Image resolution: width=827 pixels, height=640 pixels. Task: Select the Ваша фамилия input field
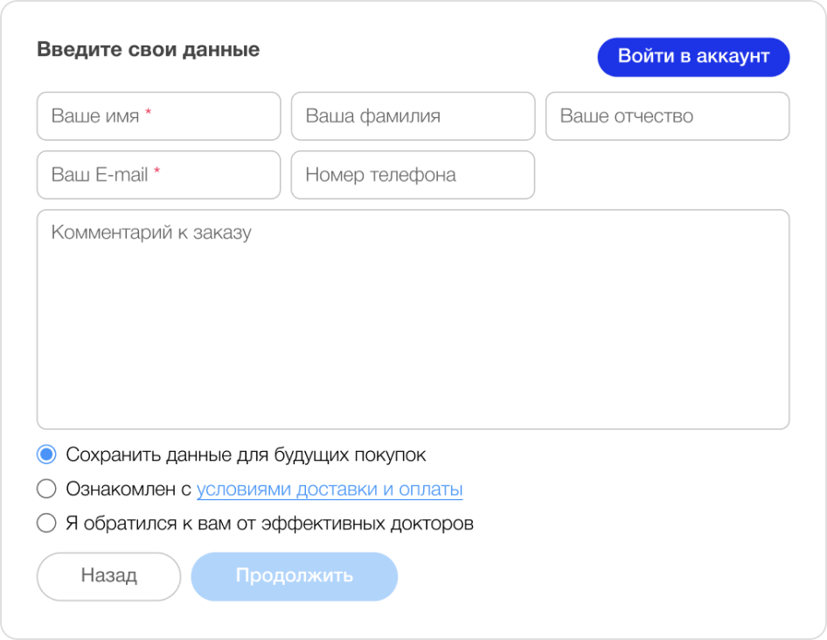(413, 116)
